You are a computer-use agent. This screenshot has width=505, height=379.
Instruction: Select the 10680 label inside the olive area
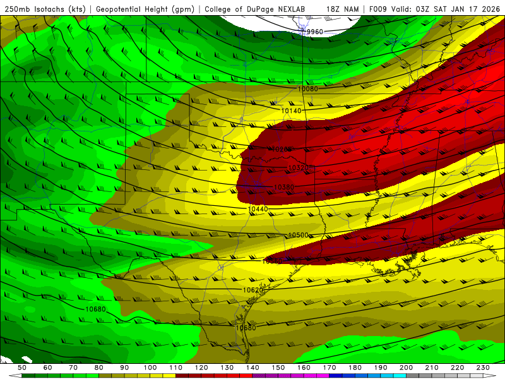tap(246, 328)
